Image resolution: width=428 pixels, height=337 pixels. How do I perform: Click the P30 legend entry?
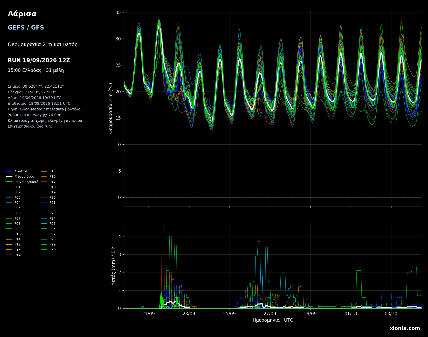[x=49, y=250]
